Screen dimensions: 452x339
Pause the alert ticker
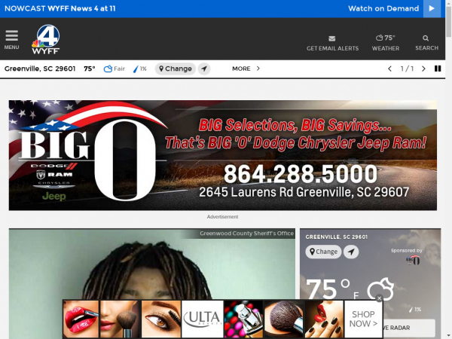[x=438, y=69]
